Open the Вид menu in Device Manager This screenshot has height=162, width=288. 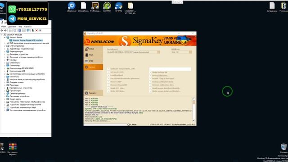(x=20, y=27)
